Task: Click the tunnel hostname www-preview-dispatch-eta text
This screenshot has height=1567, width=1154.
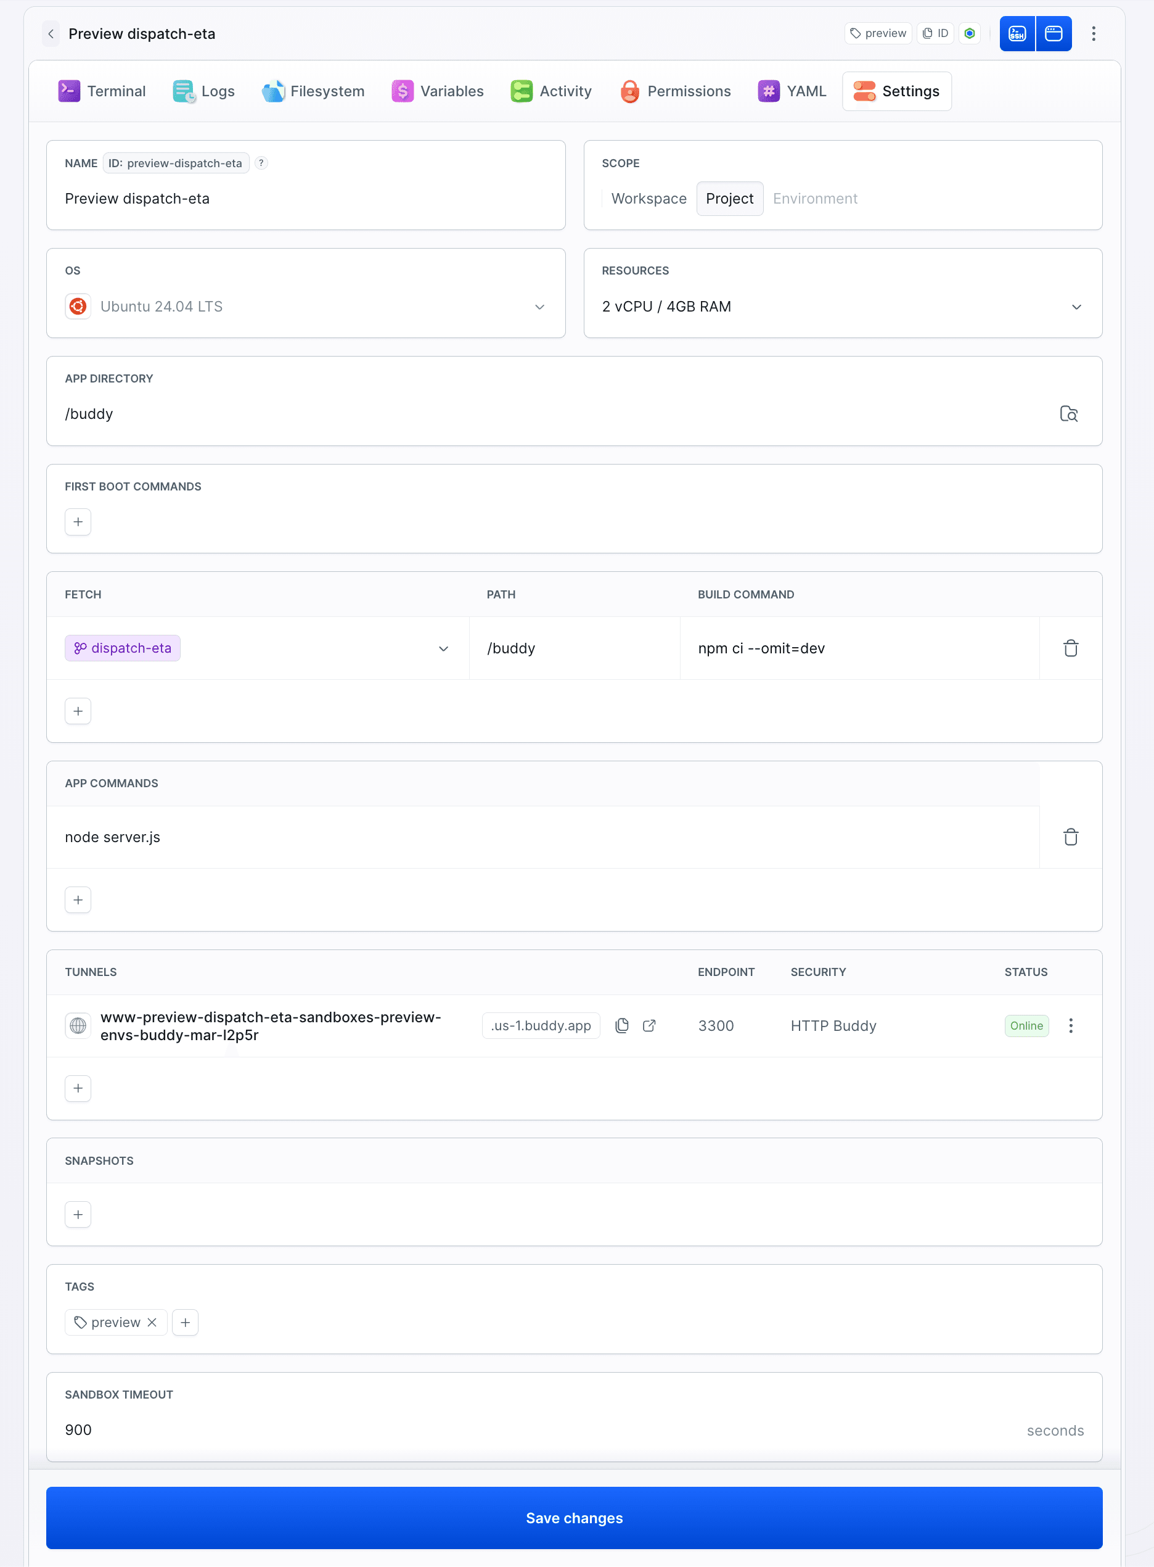Action: pyautogui.click(x=271, y=1025)
